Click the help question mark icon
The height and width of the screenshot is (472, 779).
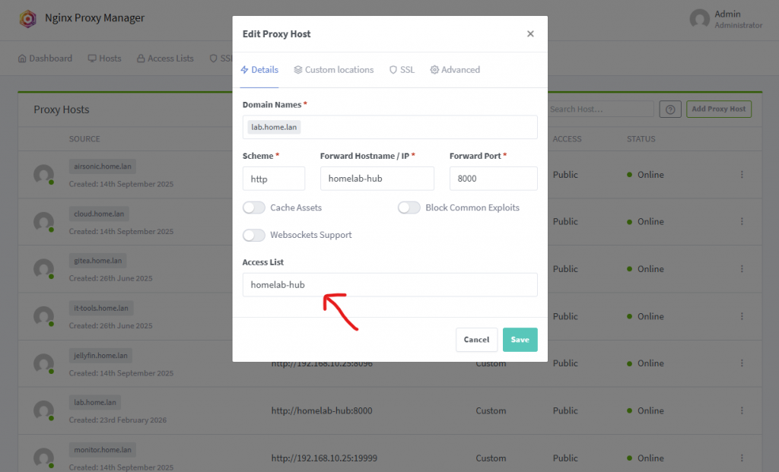point(669,109)
